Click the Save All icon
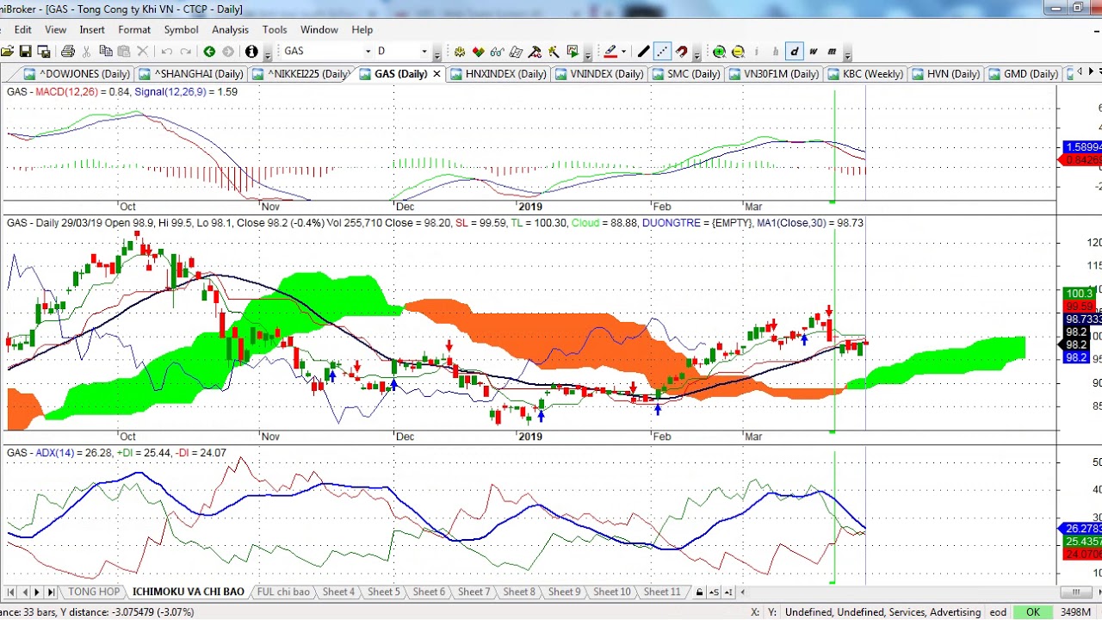The image size is (1102, 620). pos(44,52)
